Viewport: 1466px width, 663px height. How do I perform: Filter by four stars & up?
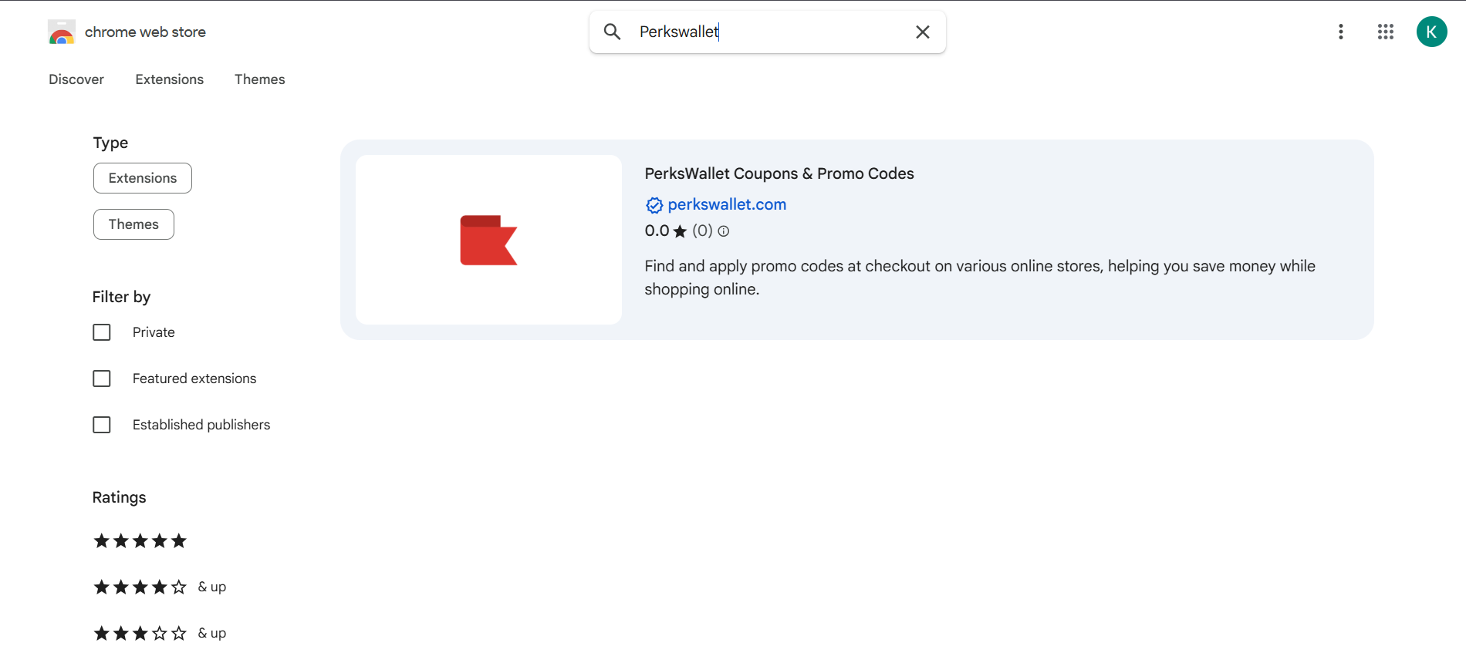[x=160, y=587]
